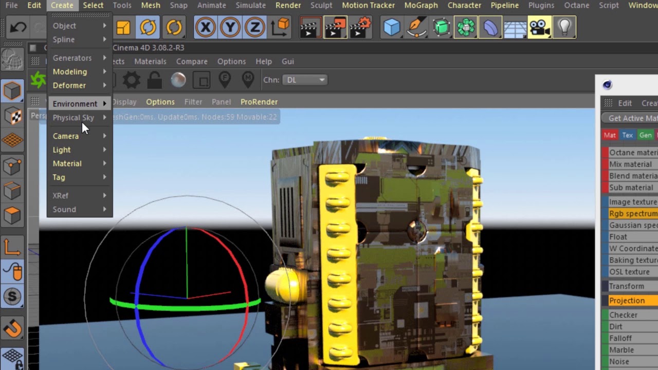Click the Camera object icon
Screen dimensions: 658x370
coord(540,27)
